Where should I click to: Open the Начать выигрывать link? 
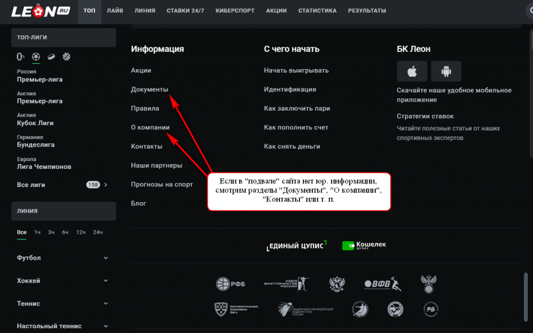coord(296,71)
